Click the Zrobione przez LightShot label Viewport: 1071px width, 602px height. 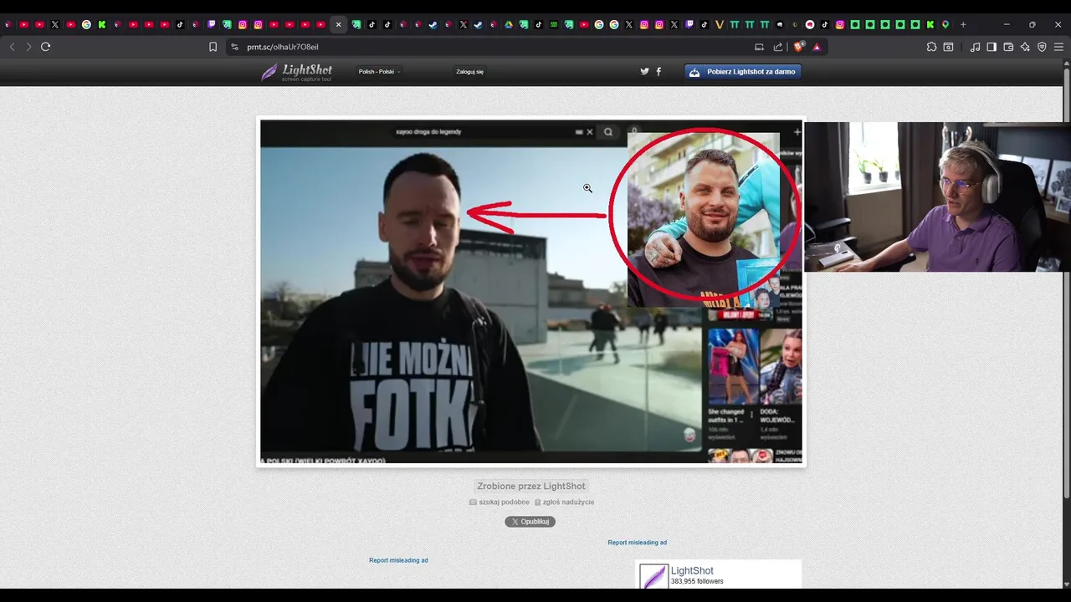click(x=531, y=486)
